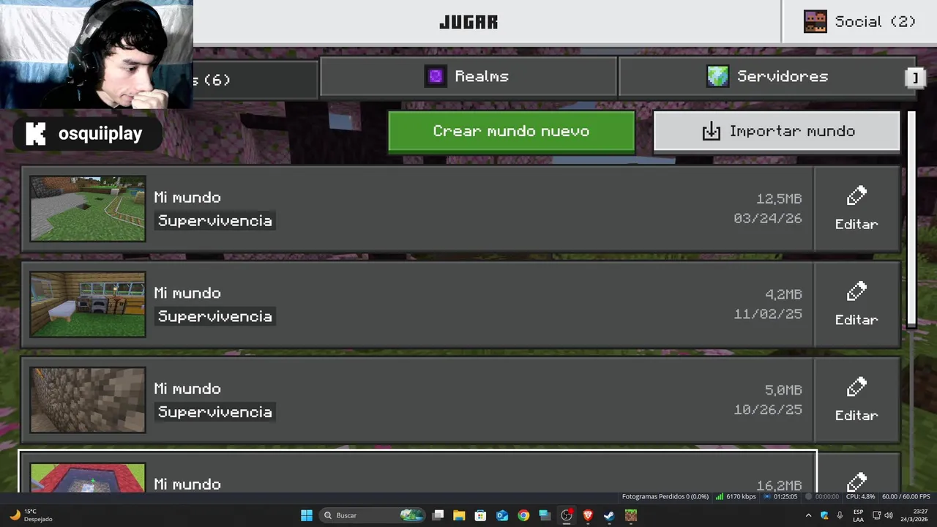Image resolution: width=937 pixels, height=527 pixels.
Task: Open Brave browser from the taskbar
Action: (x=588, y=515)
